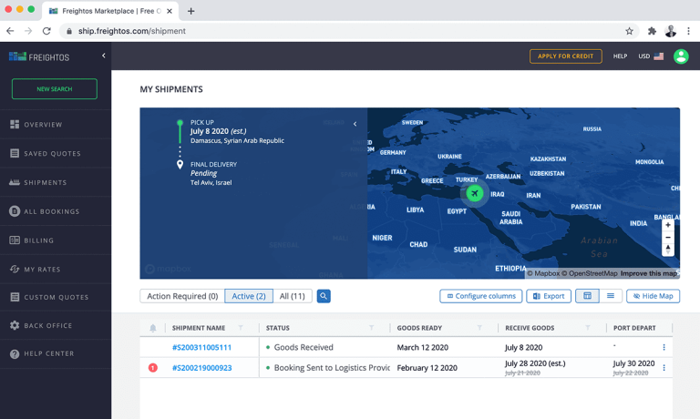Select the Action Required (0) tab

pyautogui.click(x=182, y=296)
